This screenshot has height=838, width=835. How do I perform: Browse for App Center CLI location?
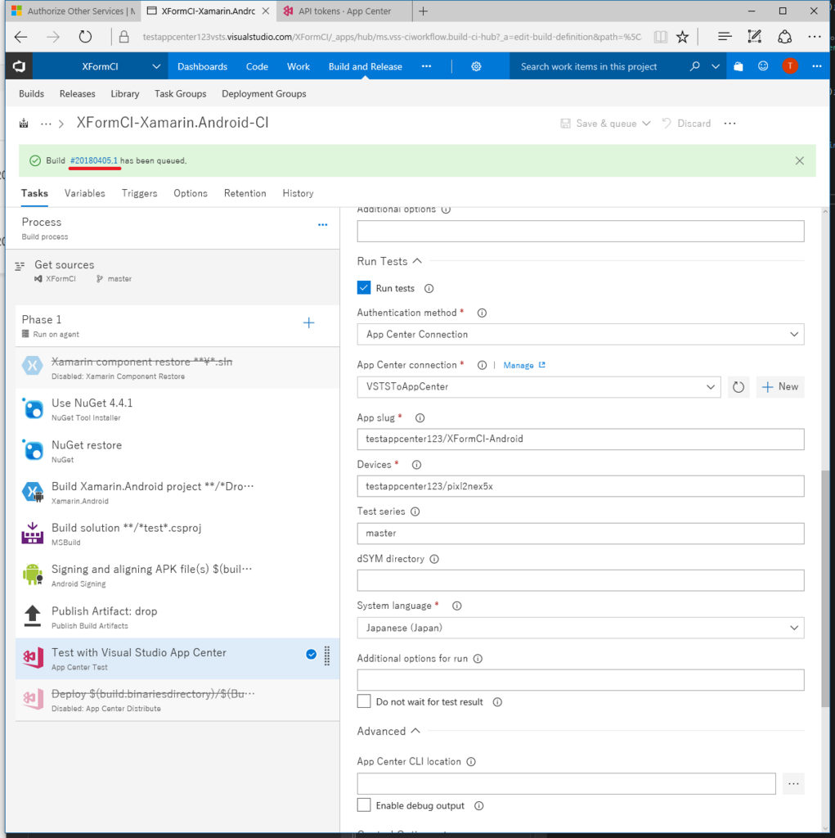793,784
